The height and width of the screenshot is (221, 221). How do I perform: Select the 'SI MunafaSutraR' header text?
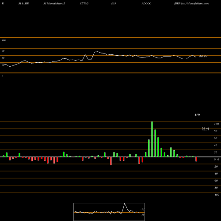click(x=54, y=4)
